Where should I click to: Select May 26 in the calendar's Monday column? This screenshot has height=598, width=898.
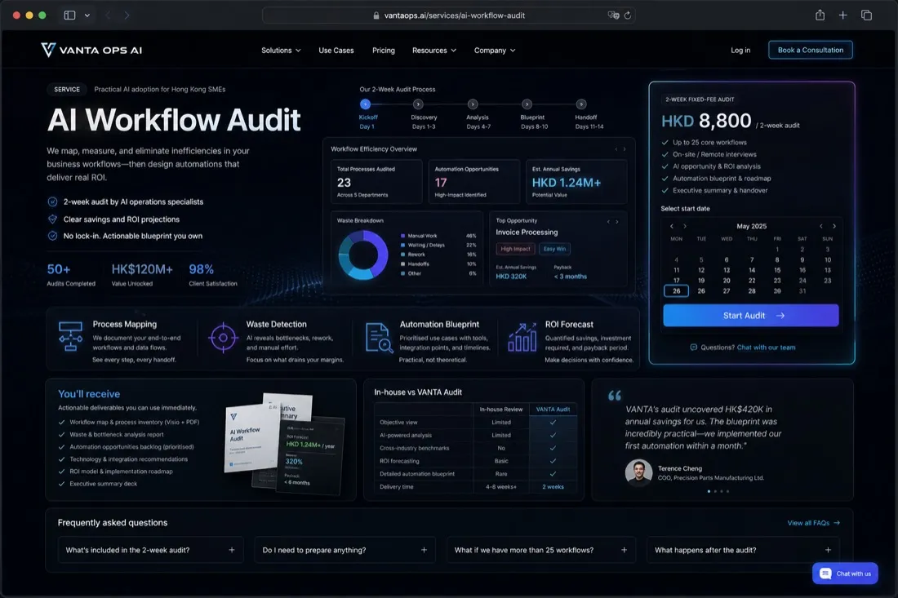[x=677, y=291]
